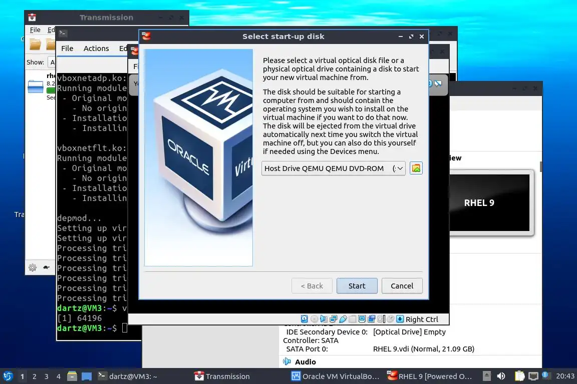Viewport: 577px width, 384px height.
Task: Click the display monitor icon in VM status bar
Action: tap(362, 319)
